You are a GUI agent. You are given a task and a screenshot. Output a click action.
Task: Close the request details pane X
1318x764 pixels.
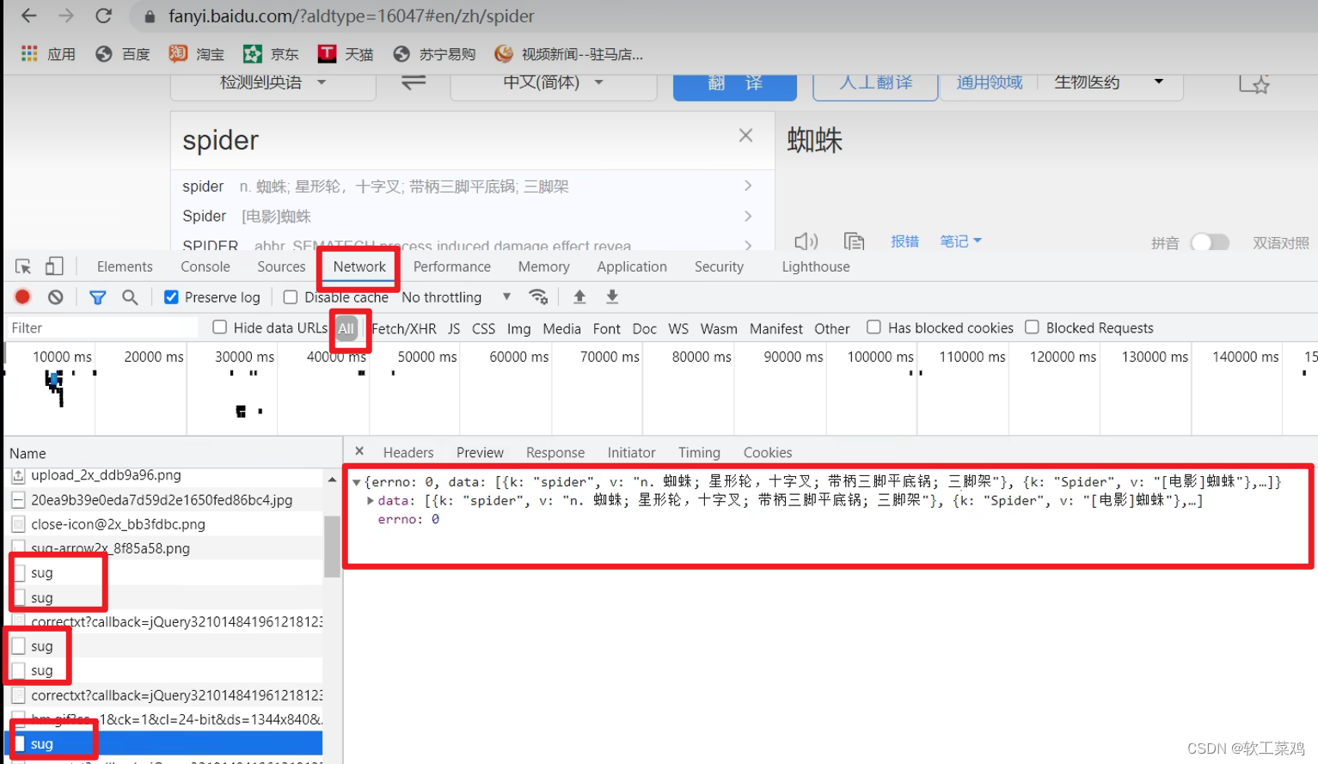tap(359, 451)
